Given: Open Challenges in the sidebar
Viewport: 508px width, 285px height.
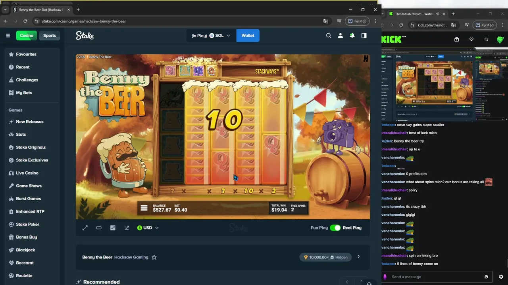Looking at the screenshot, I should [33, 80].
